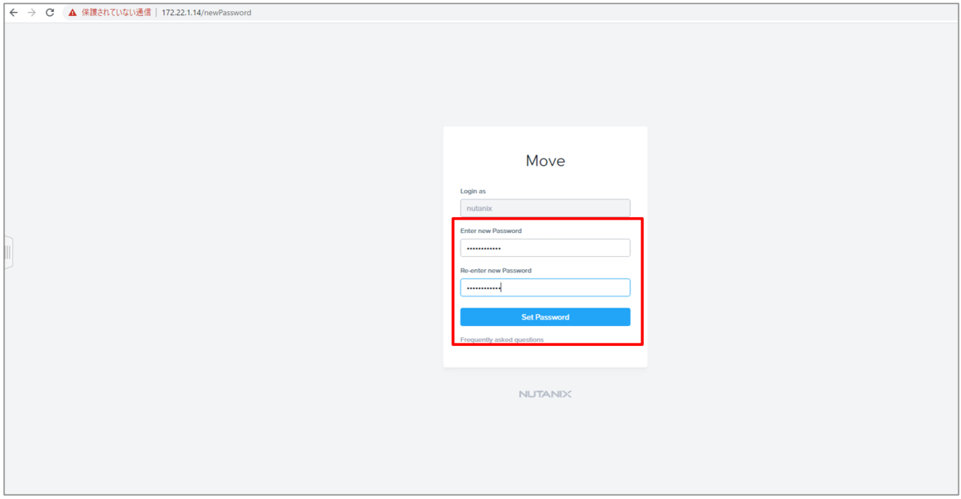961x499 pixels.
Task: Go back using the browser back arrow
Action: (x=14, y=13)
